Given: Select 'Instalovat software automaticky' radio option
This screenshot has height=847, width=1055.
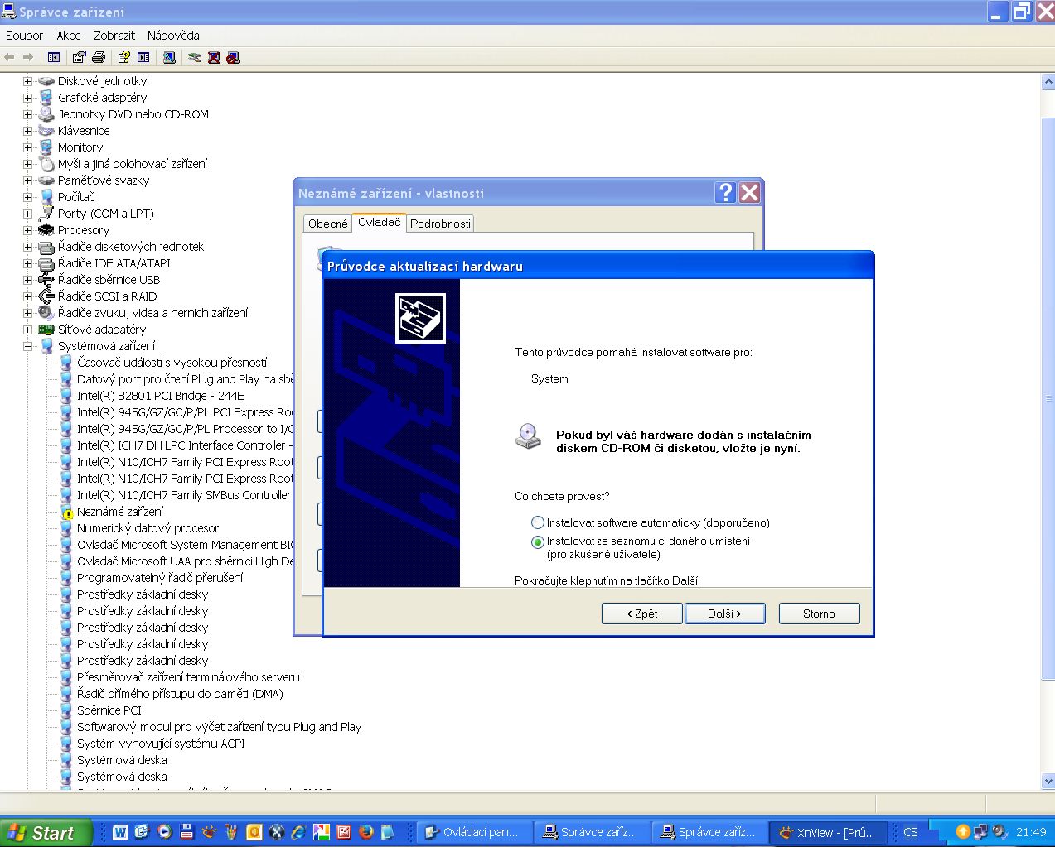Looking at the screenshot, I should tap(538, 522).
